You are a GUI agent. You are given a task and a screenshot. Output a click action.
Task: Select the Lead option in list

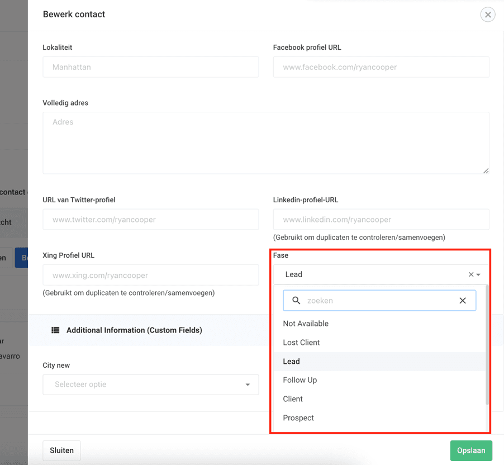tap(292, 362)
